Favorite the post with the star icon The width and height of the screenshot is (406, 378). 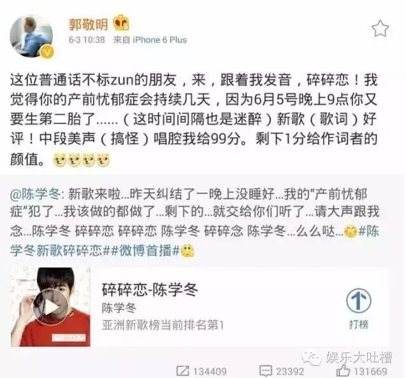[380, 29]
